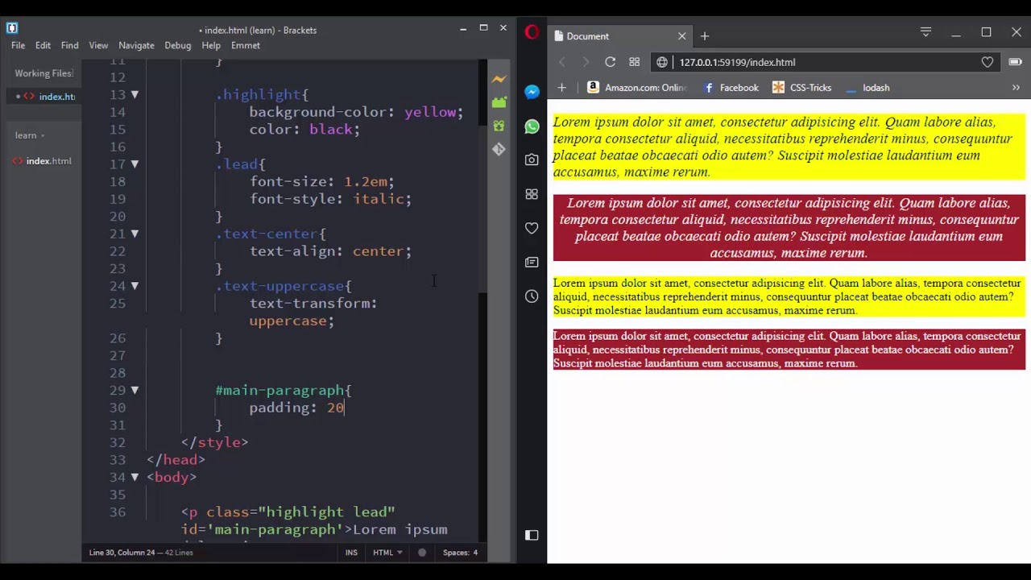1031x580 pixels.
Task: Open the lodash bookmark
Action: click(876, 87)
